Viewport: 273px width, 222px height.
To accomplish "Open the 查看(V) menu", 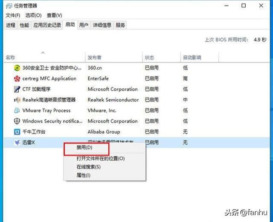I will (54, 15).
